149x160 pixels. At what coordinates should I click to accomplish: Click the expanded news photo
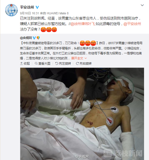[82, 114]
